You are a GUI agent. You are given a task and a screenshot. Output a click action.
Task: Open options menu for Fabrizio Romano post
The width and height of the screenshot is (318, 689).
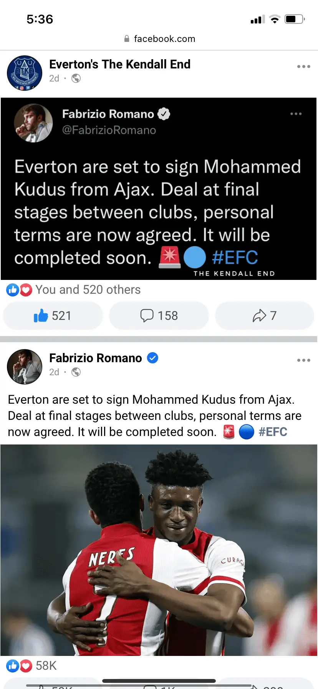pos(303,360)
